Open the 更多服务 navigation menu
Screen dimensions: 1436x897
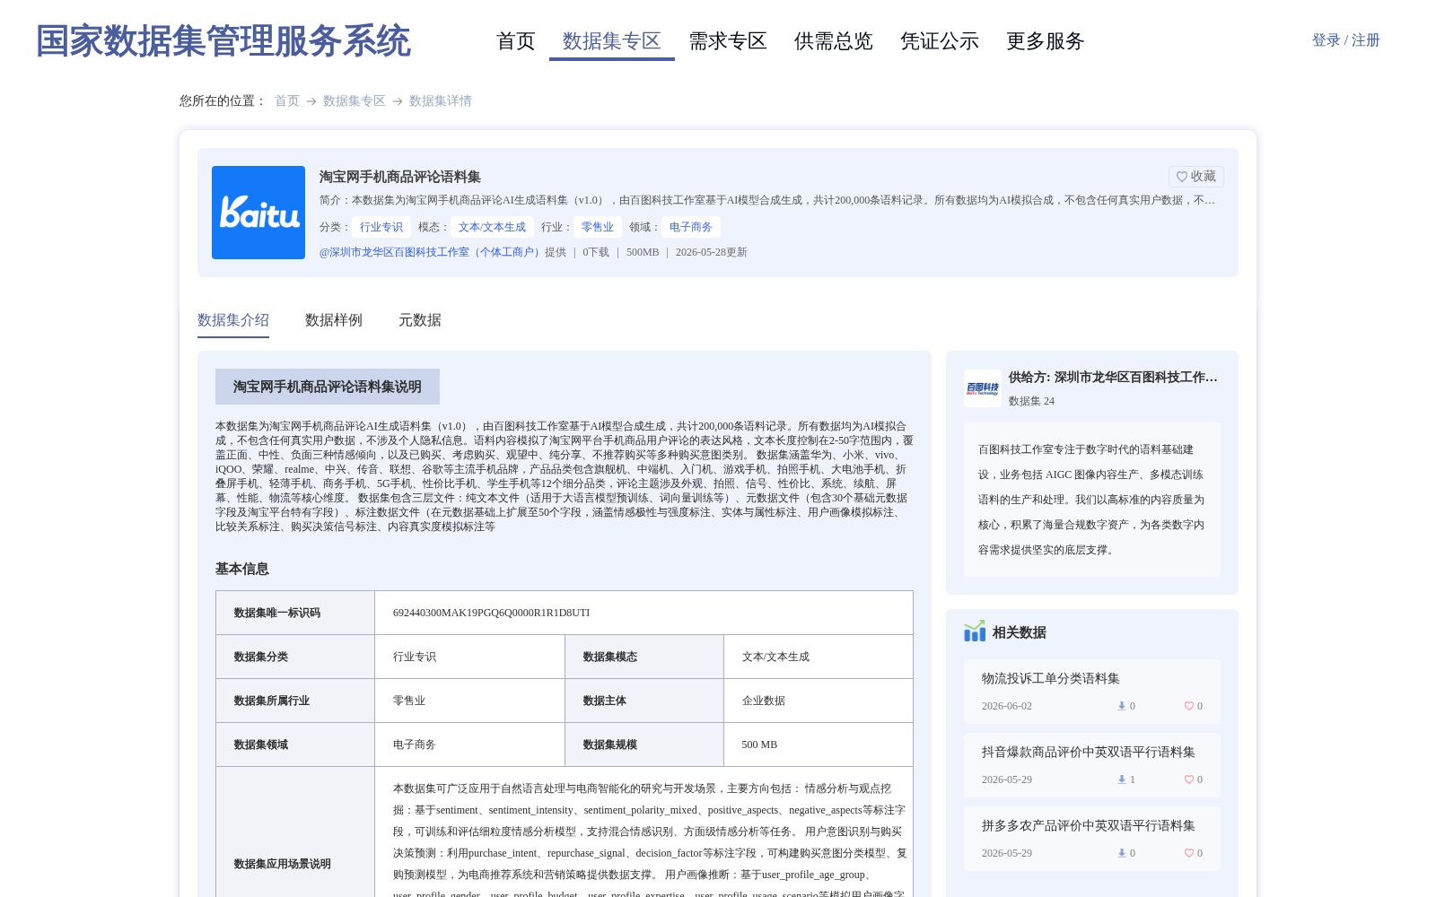pyautogui.click(x=1046, y=41)
